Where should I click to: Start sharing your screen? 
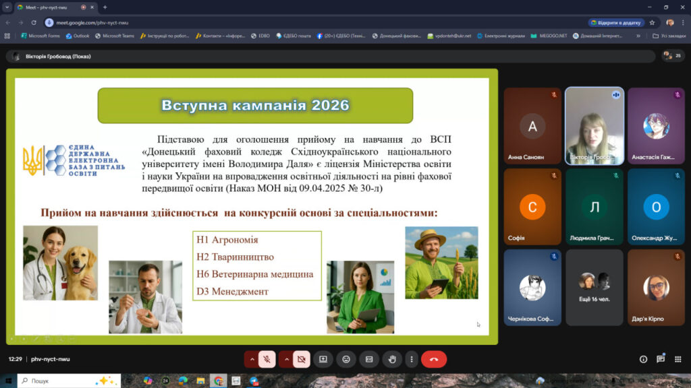tap(323, 359)
